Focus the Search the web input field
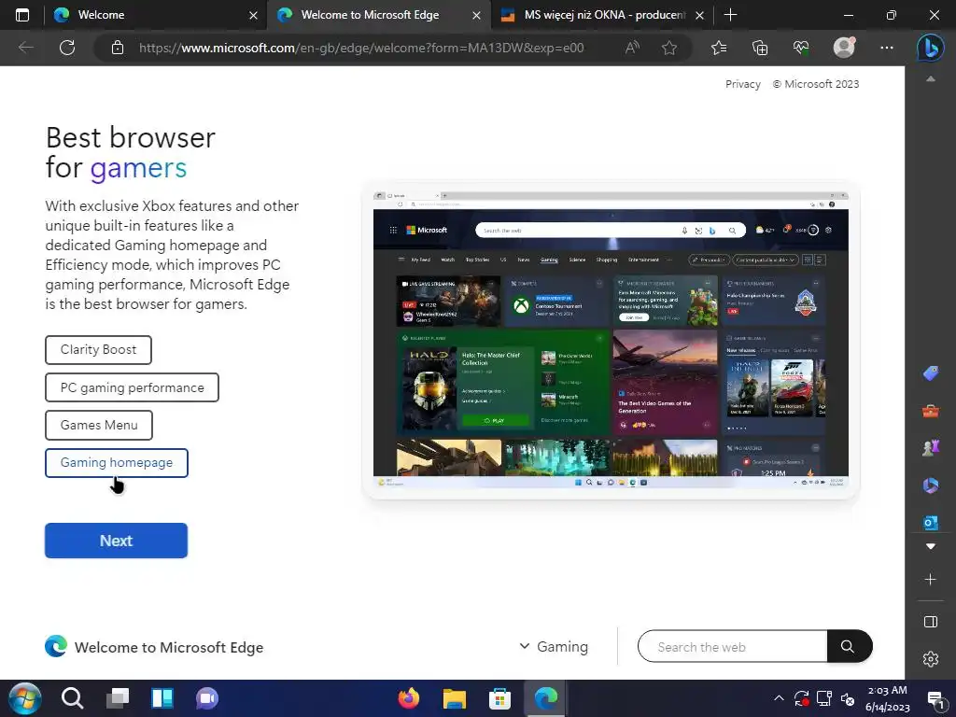This screenshot has height=717, width=956. (732, 646)
